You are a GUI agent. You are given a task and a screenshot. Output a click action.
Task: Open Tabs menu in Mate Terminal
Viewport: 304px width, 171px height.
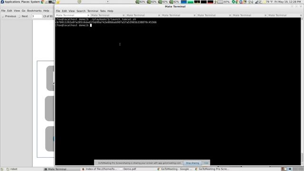point(103,11)
